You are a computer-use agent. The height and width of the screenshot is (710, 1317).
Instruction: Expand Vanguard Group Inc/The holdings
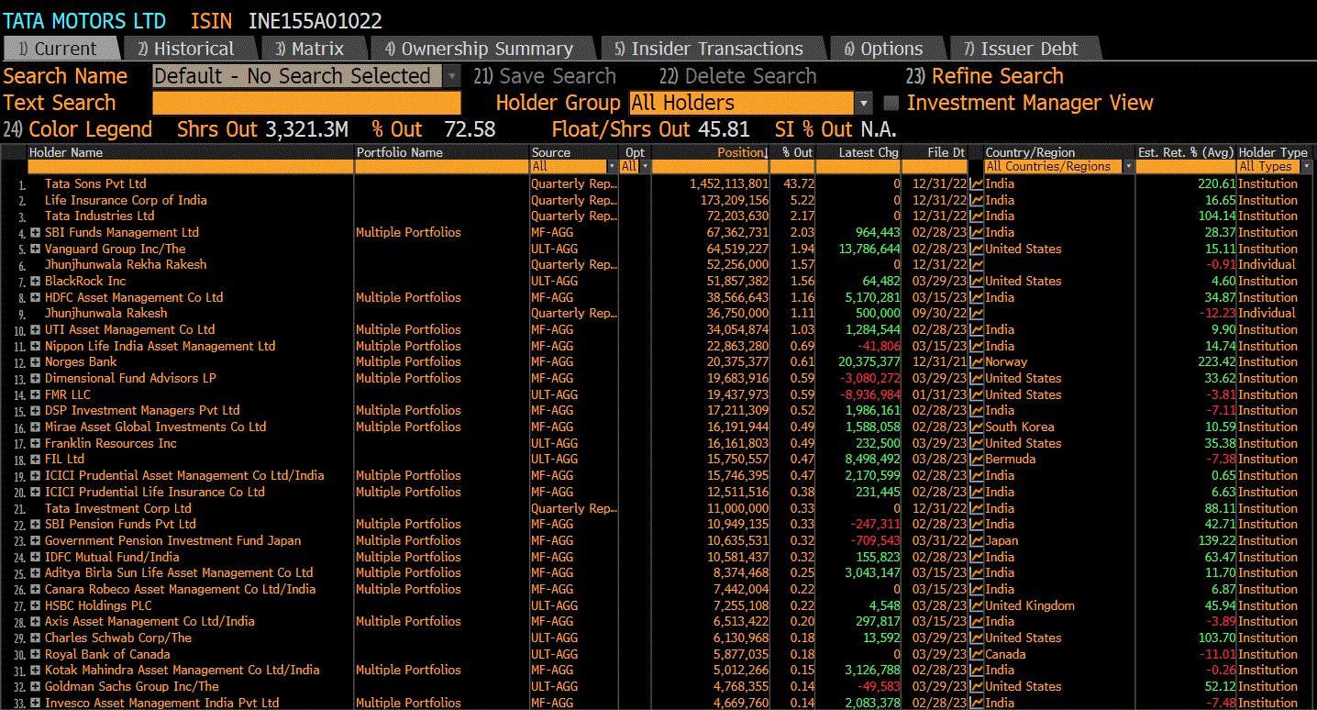(36, 249)
